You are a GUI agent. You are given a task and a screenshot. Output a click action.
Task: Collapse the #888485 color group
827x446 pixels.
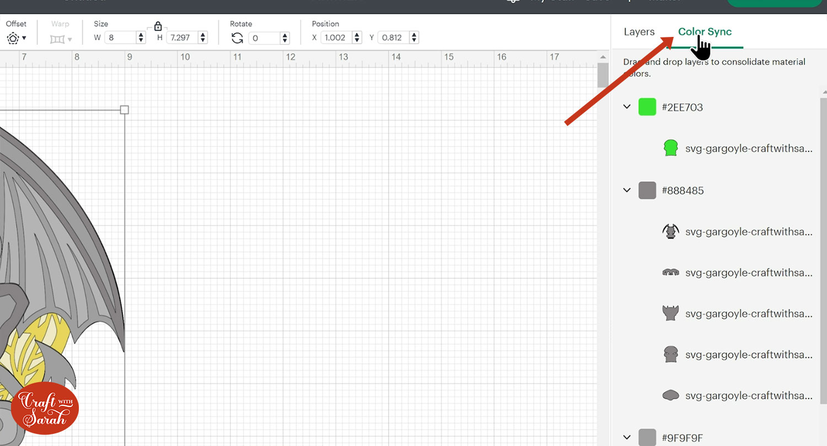coord(627,191)
